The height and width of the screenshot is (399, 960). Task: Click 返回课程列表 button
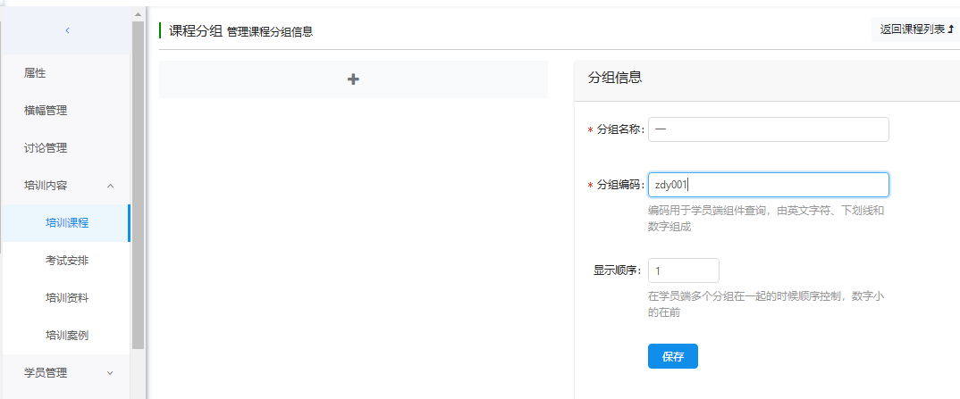tap(912, 29)
